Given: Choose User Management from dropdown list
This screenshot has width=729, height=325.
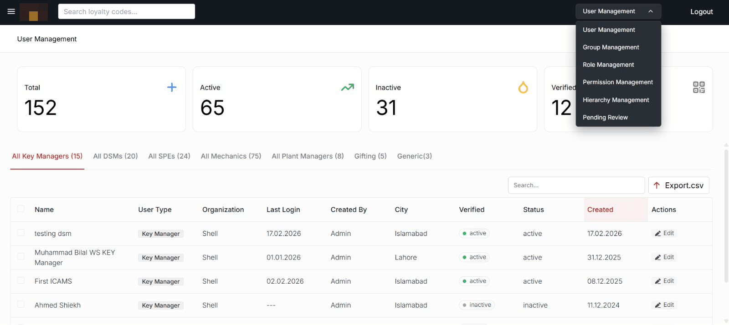Looking at the screenshot, I should coord(618,30).
